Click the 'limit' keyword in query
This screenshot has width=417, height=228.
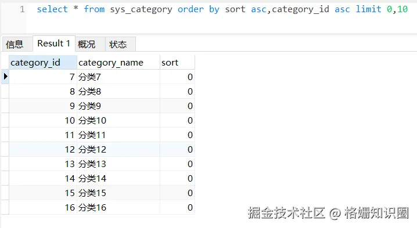pos(368,9)
